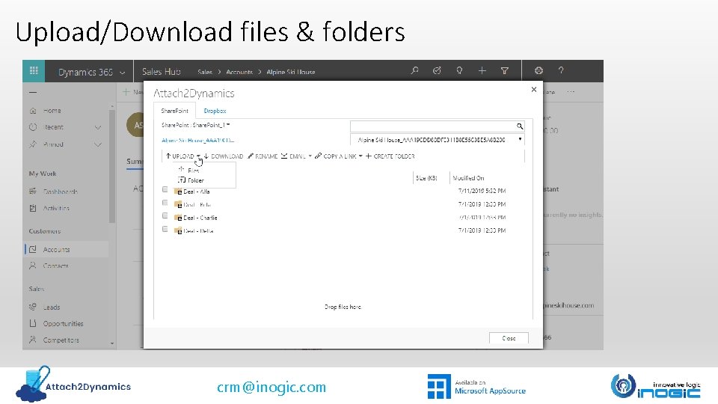Open the Alpine Ski House breadcrumb item

tap(290, 72)
